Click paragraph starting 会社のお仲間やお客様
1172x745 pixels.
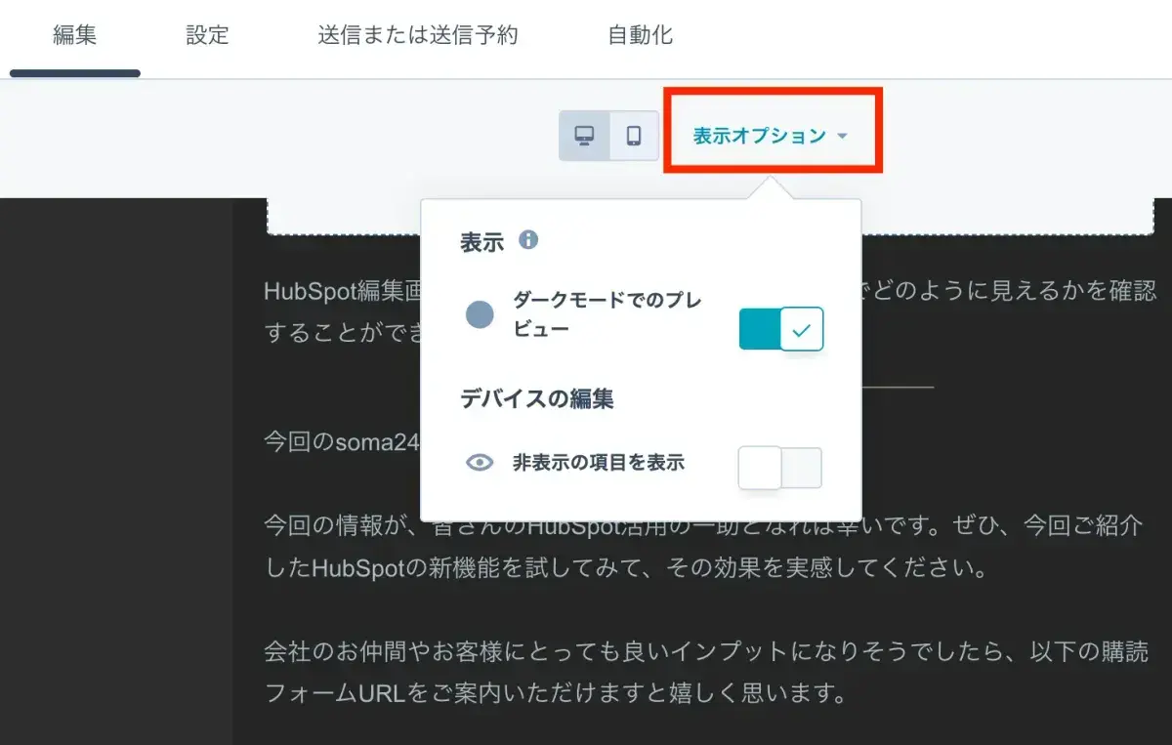706,672
